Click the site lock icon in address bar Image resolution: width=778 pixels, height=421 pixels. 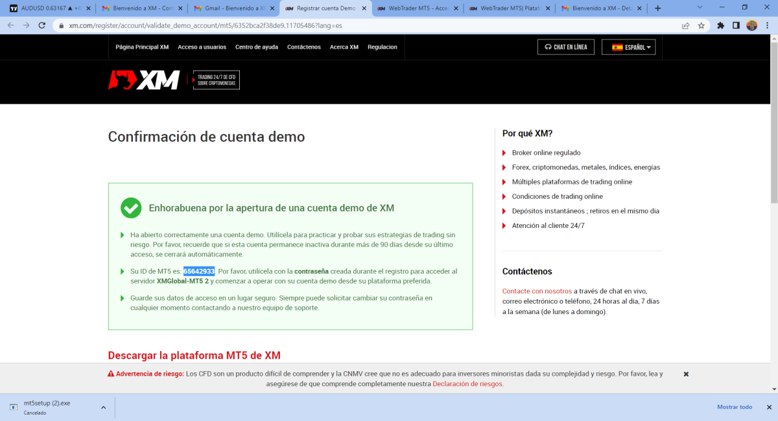pyautogui.click(x=61, y=26)
